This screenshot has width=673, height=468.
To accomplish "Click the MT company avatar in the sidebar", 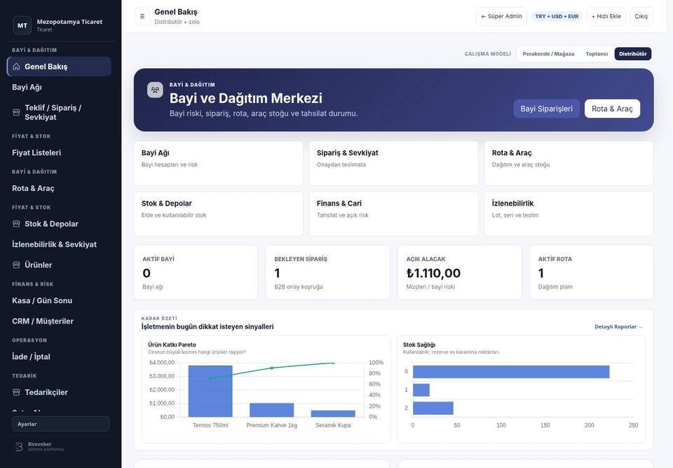I will 22,25.
